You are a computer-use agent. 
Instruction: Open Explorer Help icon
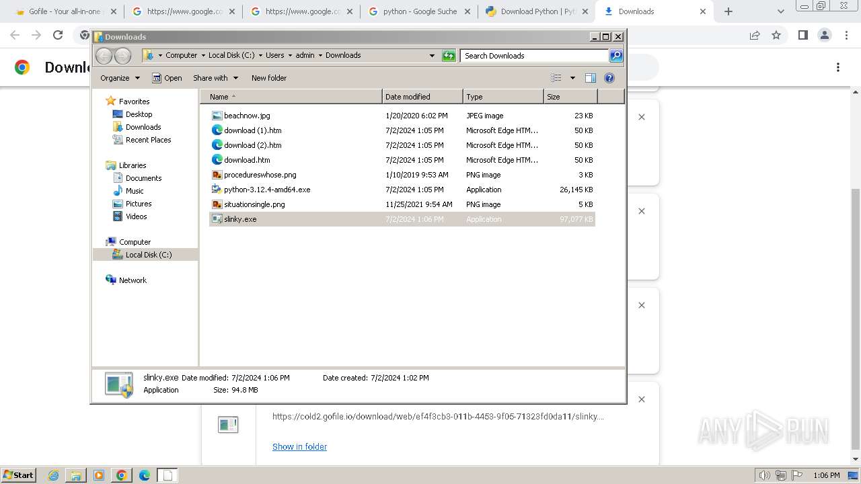tap(609, 78)
